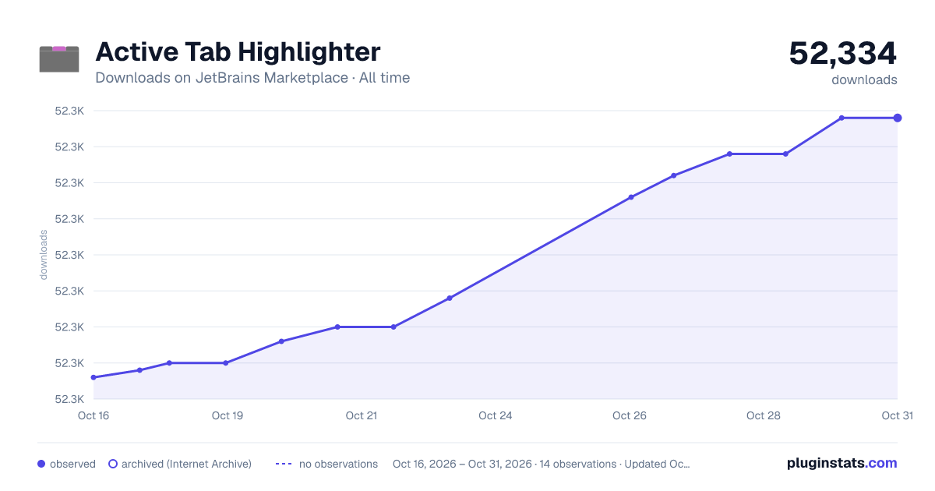Viewport: 935px width, 491px height.
Task: Click the Oct 19 axis label
Action: click(x=228, y=415)
